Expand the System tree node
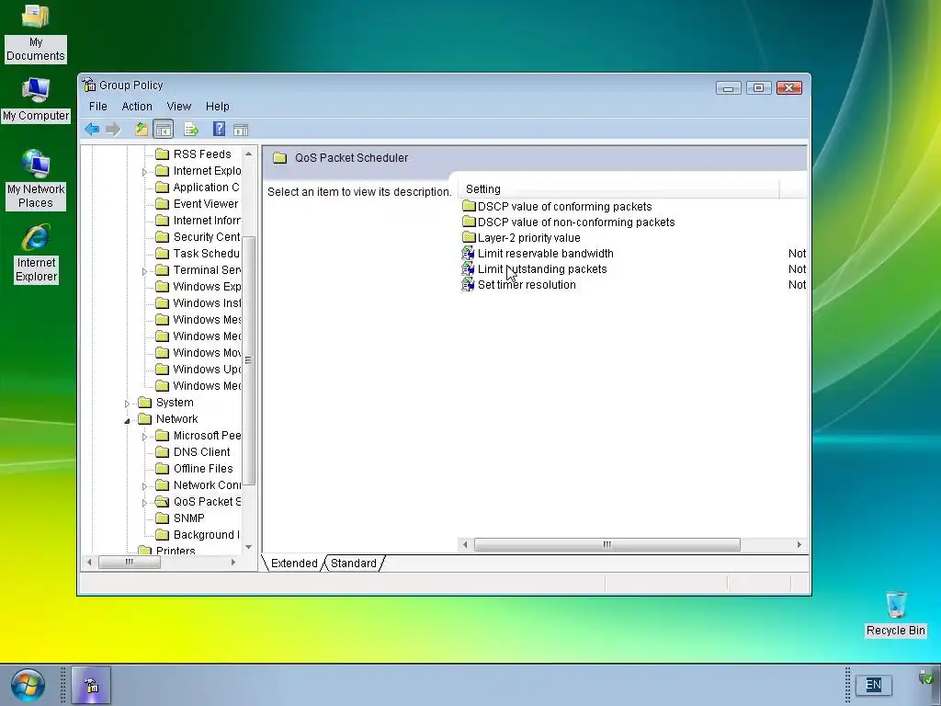This screenshot has width=941, height=706. [x=127, y=404]
